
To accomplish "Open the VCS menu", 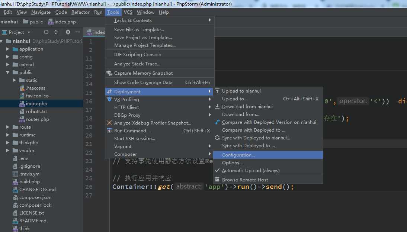I will (128, 12).
